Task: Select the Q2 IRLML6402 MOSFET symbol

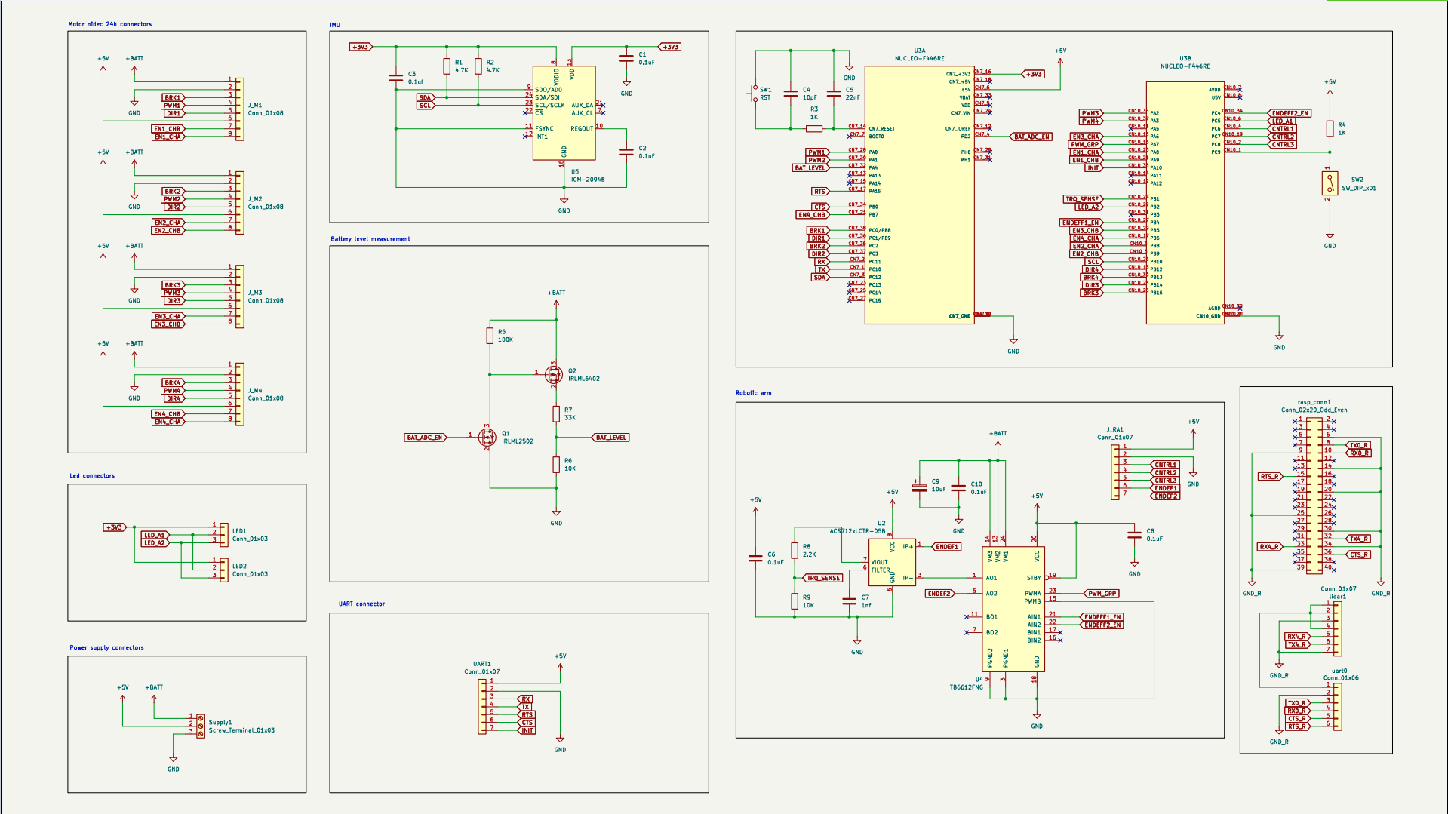Action: [x=554, y=373]
